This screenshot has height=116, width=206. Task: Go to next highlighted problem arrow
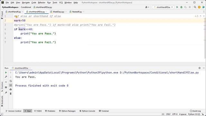click(x=204, y=16)
